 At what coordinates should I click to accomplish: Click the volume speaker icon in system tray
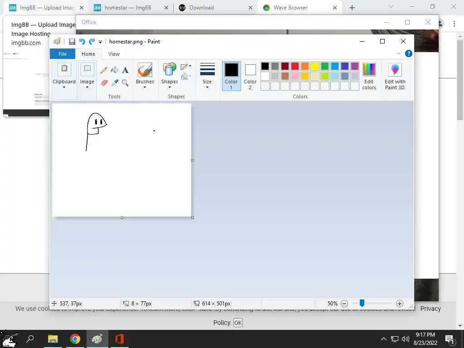click(406, 339)
